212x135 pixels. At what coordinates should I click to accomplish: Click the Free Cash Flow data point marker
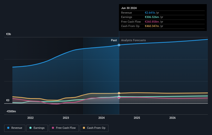point(119,98)
